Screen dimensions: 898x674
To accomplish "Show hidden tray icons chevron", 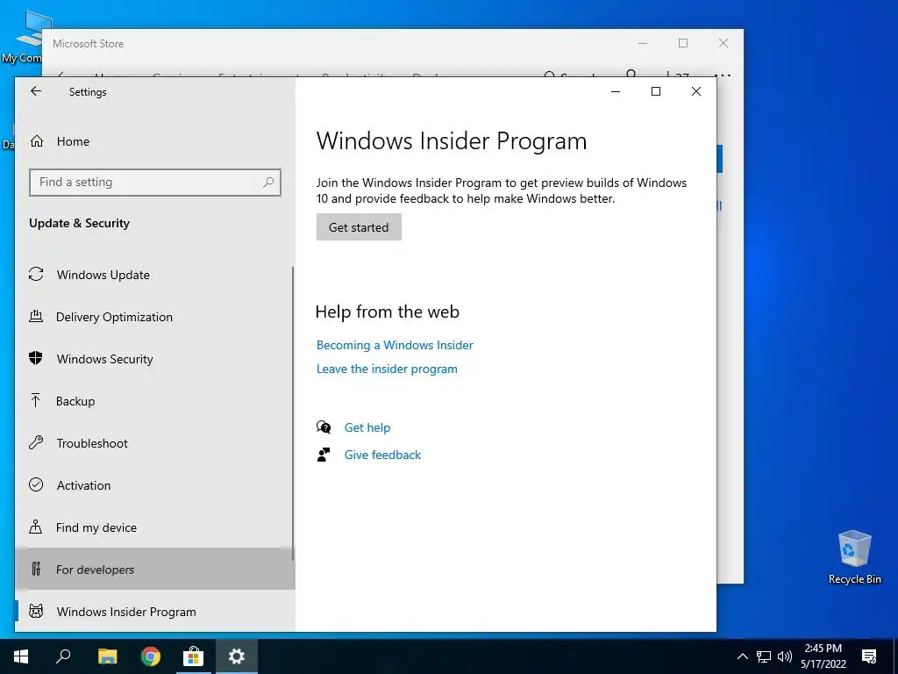I will click(x=742, y=656).
